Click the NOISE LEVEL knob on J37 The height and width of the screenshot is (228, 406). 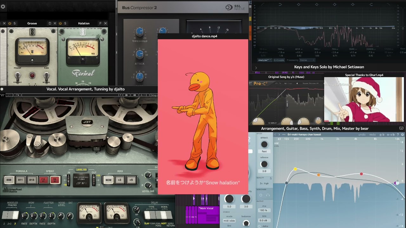(x=60, y=216)
